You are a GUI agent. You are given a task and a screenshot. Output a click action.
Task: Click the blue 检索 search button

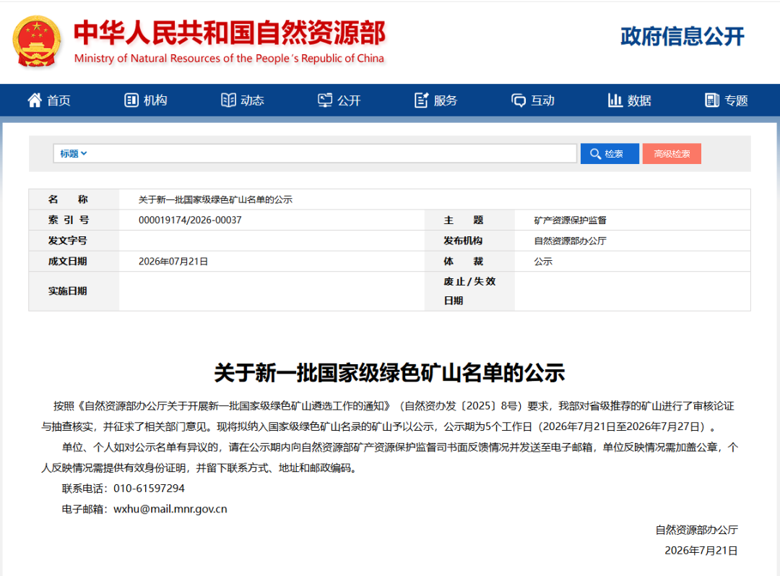[610, 154]
